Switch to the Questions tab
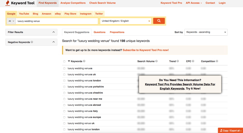 [100, 32]
